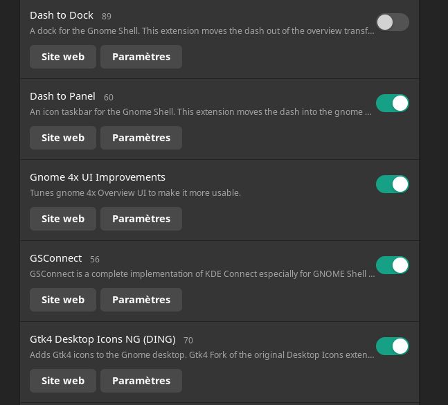Toggle off Gtk4 Desktop Icons NG
Viewport: 448px width, 405px height.
[393, 346]
